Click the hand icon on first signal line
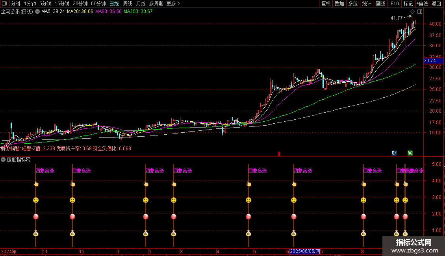Viewport: 445px width, 256px height. click(36, 184)
